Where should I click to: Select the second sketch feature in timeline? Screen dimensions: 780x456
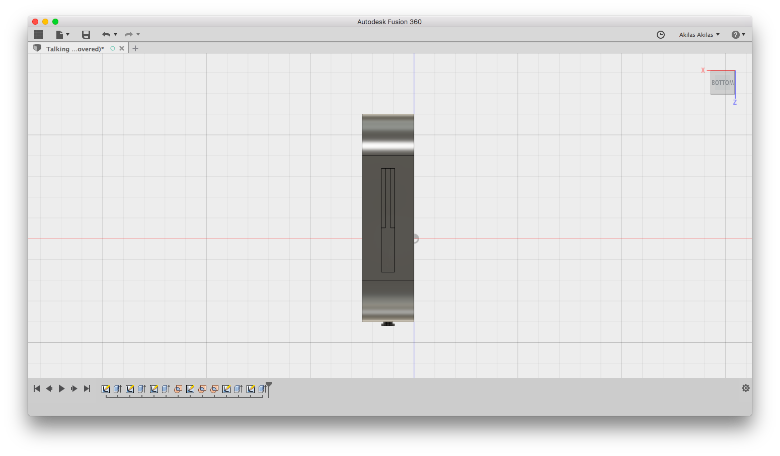130,389
